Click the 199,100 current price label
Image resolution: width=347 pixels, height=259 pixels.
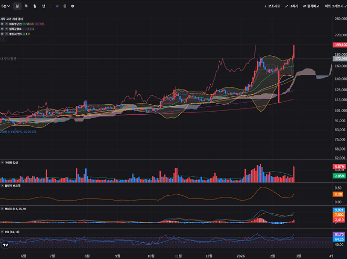click(340, 45)
